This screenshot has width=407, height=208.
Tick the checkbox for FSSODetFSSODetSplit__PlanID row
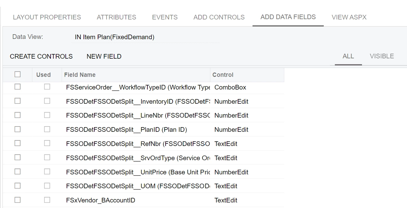(x=18, y=129)
